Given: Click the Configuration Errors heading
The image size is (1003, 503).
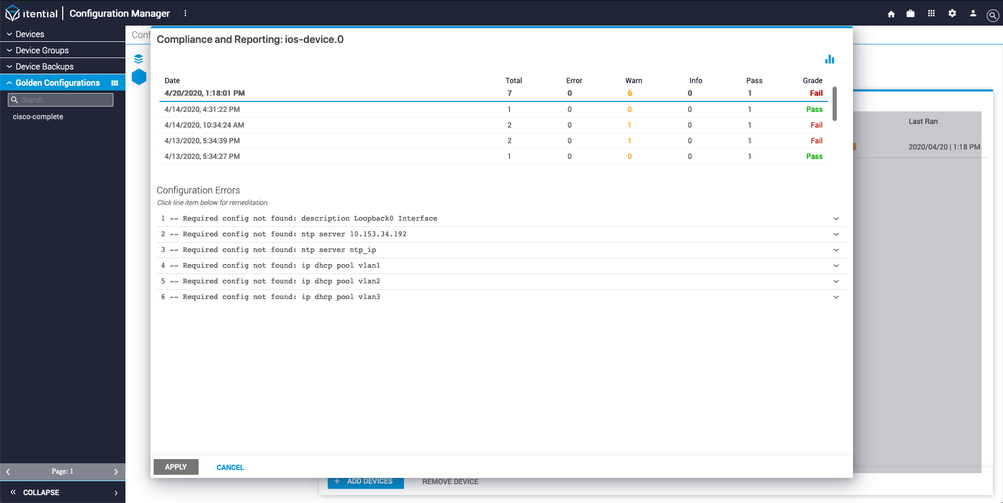Looking at the screenshot, I should 198,190.
